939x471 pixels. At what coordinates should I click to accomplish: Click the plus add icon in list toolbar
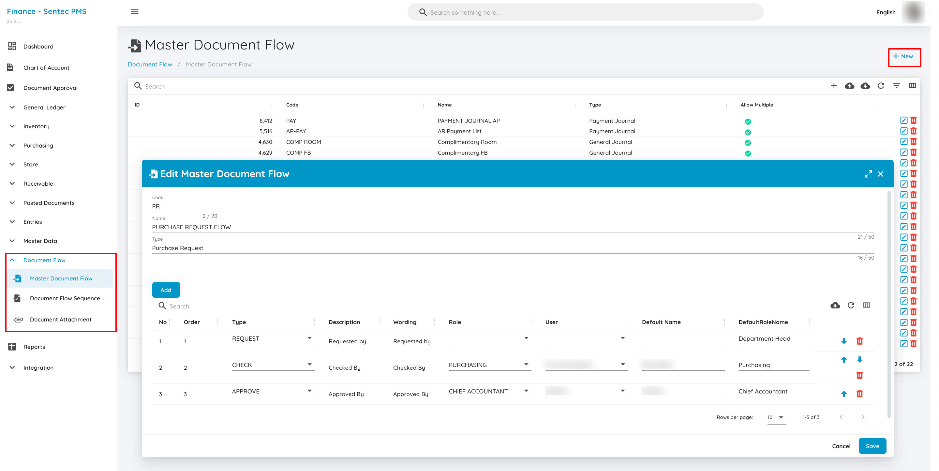834,86
